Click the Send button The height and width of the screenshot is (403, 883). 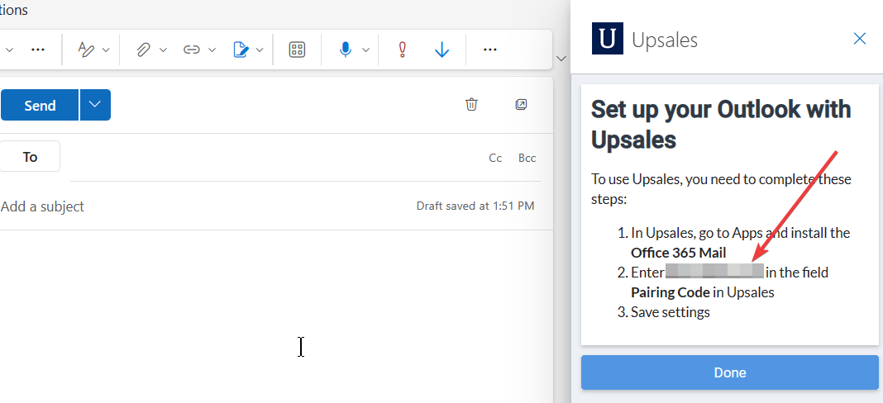(40, 105)
